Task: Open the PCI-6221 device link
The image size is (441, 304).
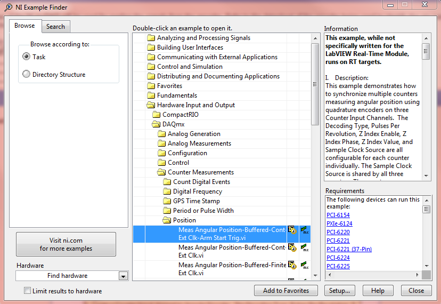Action: coord(338,241)
